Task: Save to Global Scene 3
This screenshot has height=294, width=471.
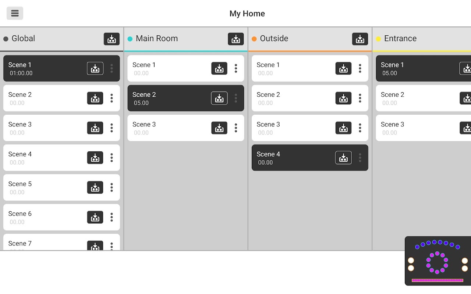Action: click(x=95, y=128)
